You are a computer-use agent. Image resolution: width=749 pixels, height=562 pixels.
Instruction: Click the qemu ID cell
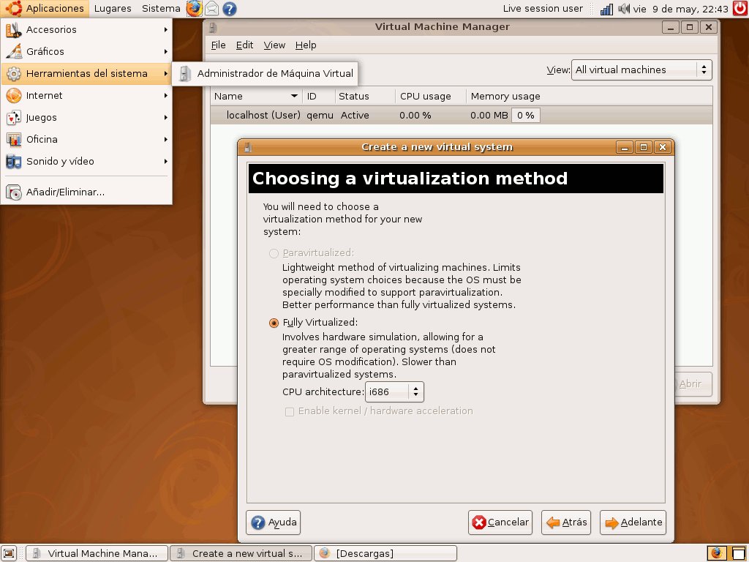tap(320, 116)
